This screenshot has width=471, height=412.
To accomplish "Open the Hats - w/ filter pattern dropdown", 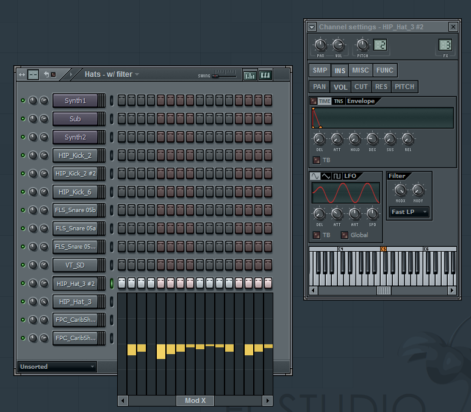I will point(137,74).
